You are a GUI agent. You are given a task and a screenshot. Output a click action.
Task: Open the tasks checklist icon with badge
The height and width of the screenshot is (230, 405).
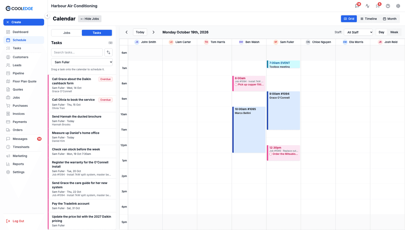[x=378, y=6]
